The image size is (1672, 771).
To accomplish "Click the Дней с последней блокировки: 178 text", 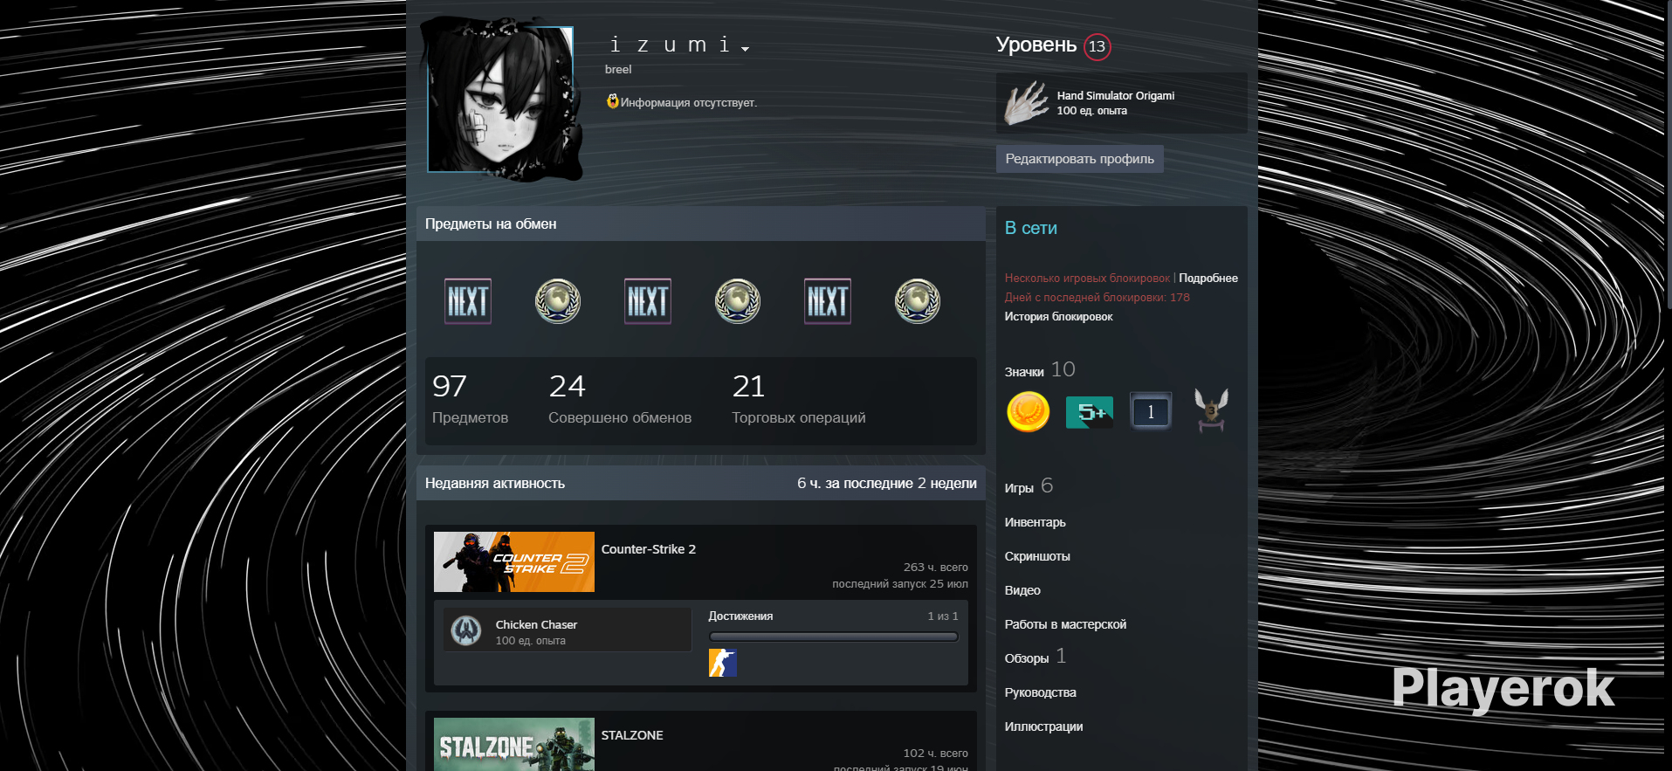I will pyautogui.click(x=1097, y=298).
